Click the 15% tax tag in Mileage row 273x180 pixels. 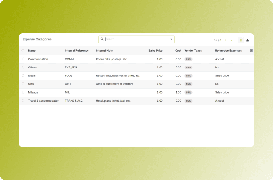pyautogui.click(x=188, y=93)
